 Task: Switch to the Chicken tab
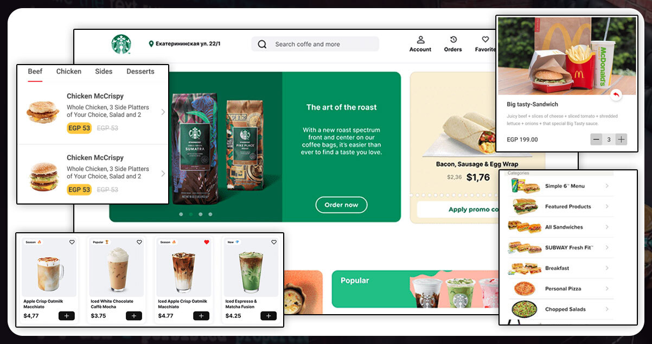point(69,72)
